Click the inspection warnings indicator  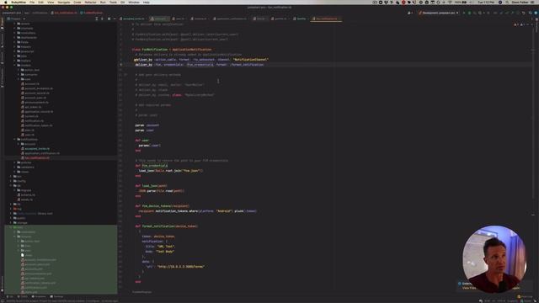[x=519, y=24]
